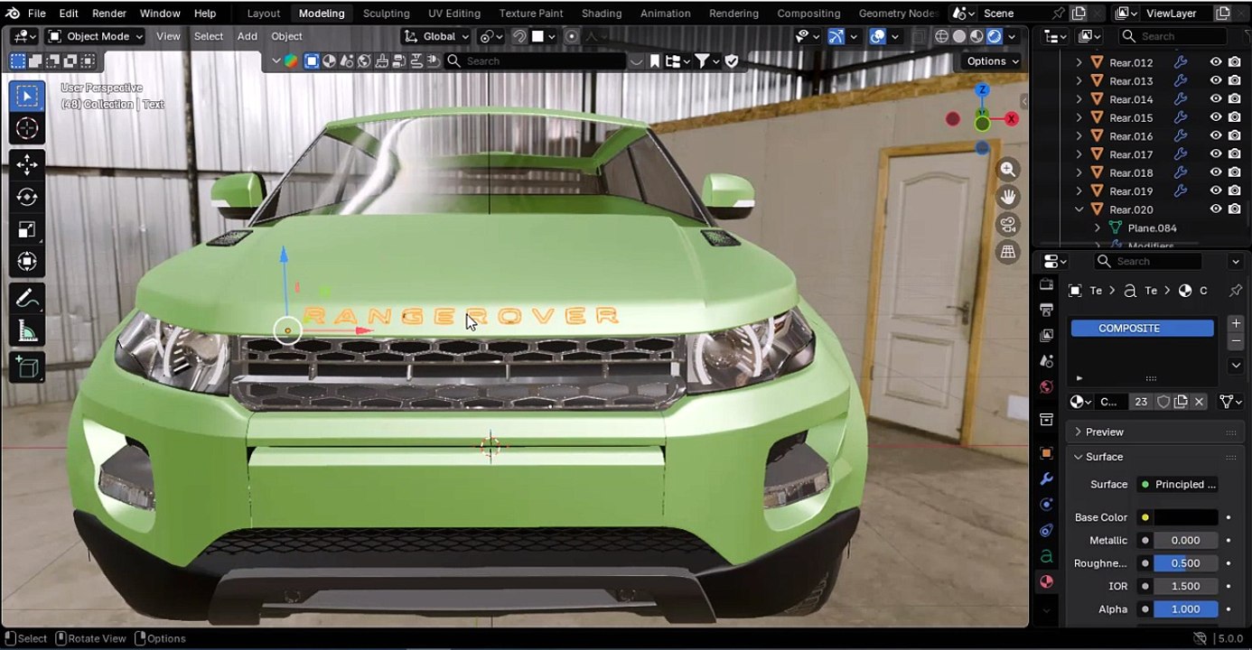Select the Rotate tool
The image size is (1252, 650).
[27, 197]
